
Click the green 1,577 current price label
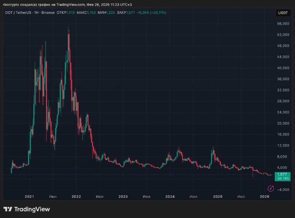[x=282, y=174]
